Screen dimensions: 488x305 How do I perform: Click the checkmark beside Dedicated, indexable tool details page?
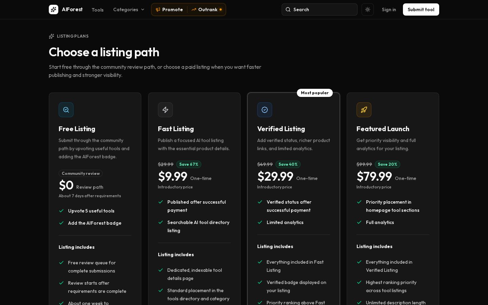tap(161, 270)
